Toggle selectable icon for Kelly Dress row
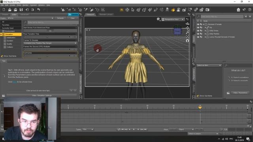253x142 pixels. point(201,31)
